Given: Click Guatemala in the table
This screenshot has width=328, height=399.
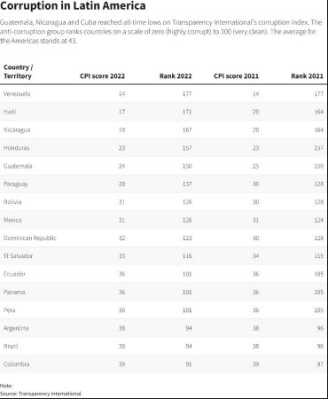Looking at the screenshot, I should click(18, 166).
